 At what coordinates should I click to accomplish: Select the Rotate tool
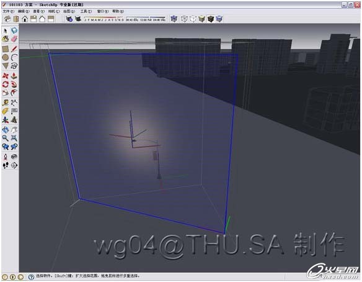[x=6, y=84]
